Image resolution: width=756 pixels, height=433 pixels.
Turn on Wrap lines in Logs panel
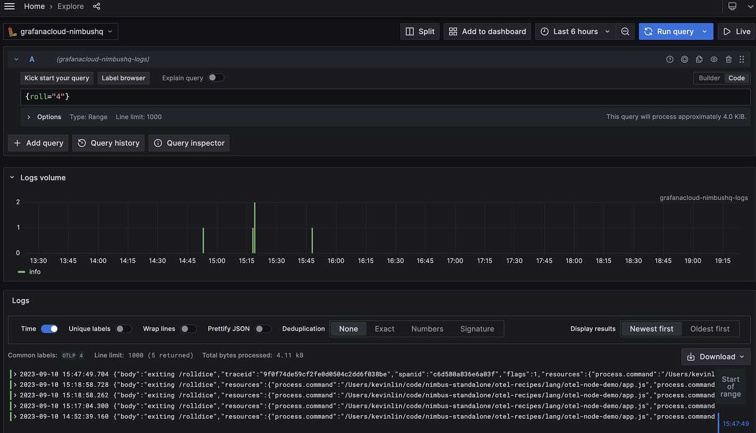click(188, 329)
